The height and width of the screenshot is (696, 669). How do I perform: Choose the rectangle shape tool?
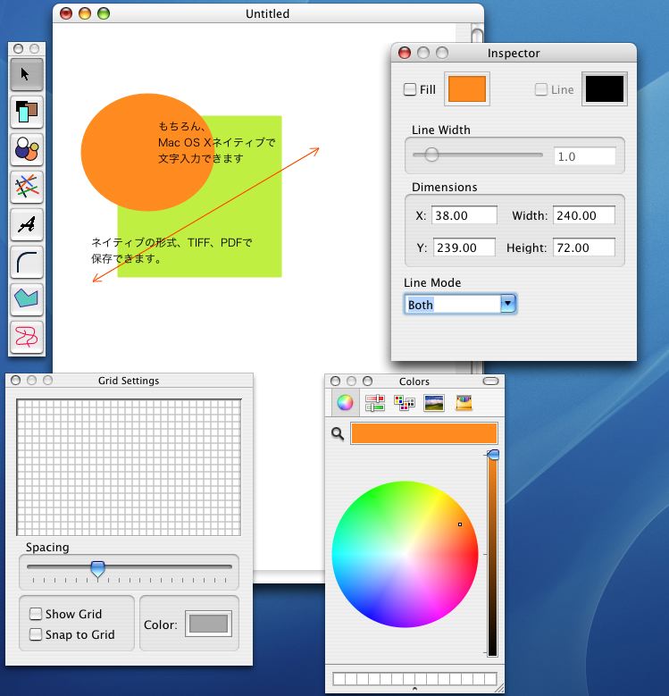pyautogui.click(x=27, y=112)
